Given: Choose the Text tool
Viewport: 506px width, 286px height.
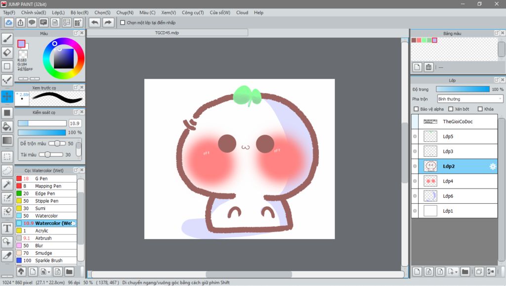Looking at the screenshot, I should point(7,228).
